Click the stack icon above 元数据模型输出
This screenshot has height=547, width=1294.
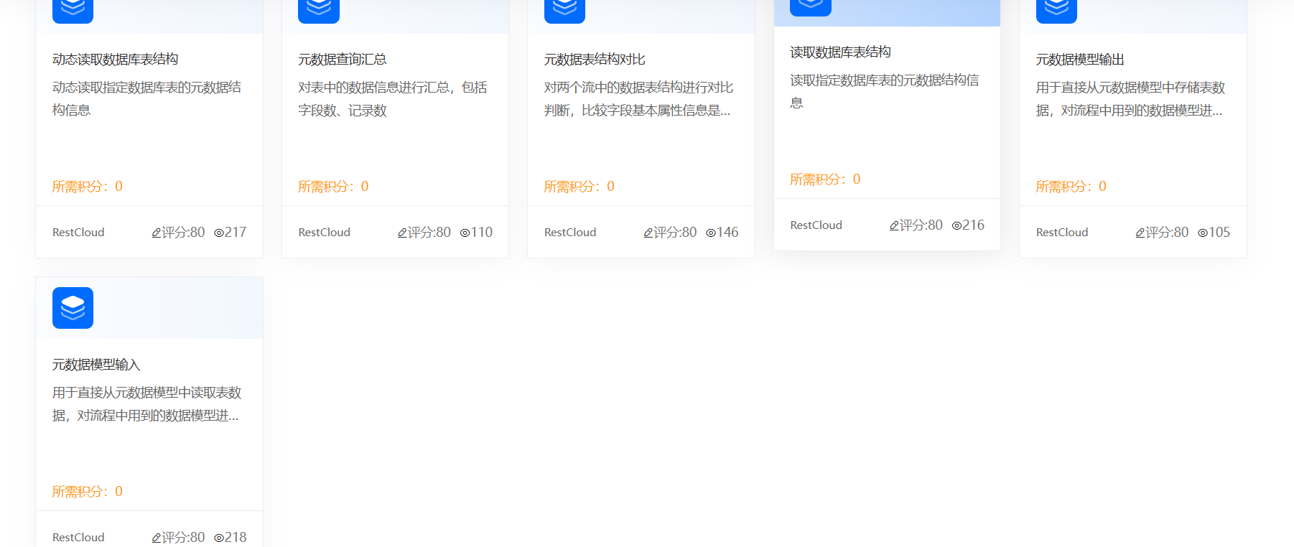coord(1056,11)
